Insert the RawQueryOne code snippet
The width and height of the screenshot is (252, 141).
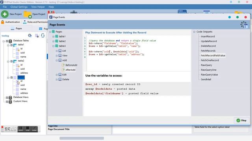tap(209, 70)
